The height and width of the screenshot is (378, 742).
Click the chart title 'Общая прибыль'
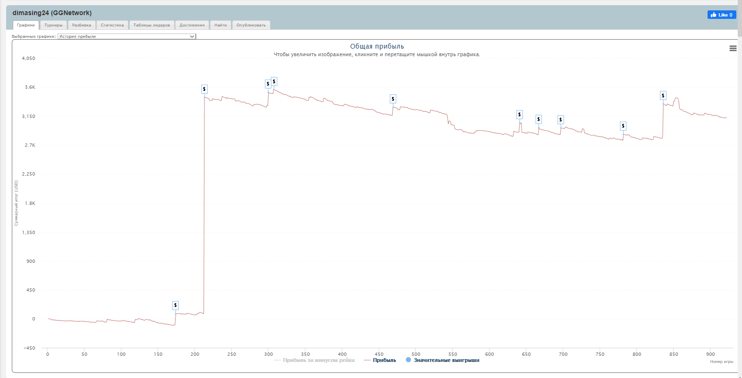pyautogui.click(x=377, y=46)
